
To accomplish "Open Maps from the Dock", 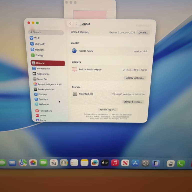I will coord(23,163).
